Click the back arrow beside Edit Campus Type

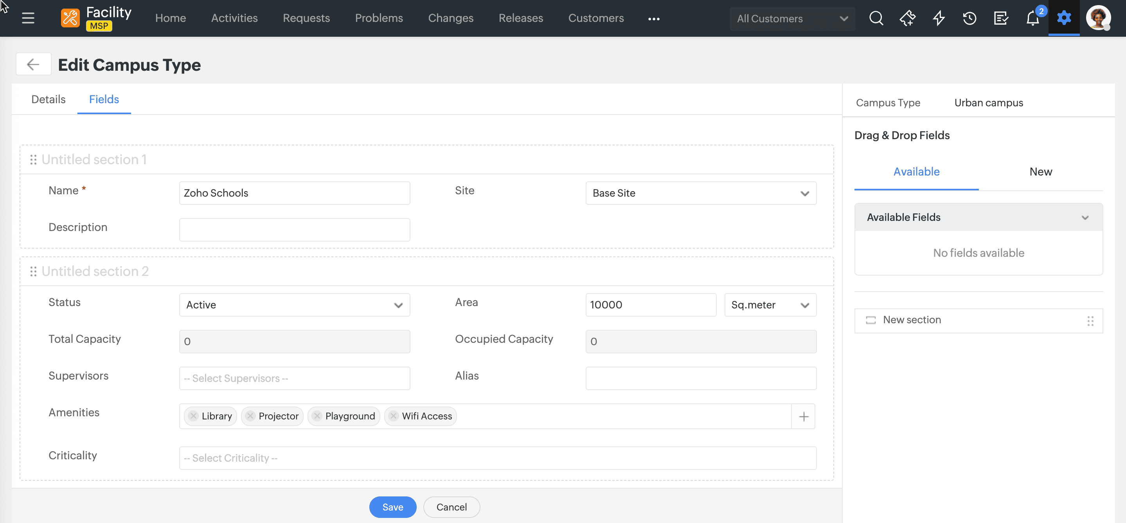pos(33,64)
